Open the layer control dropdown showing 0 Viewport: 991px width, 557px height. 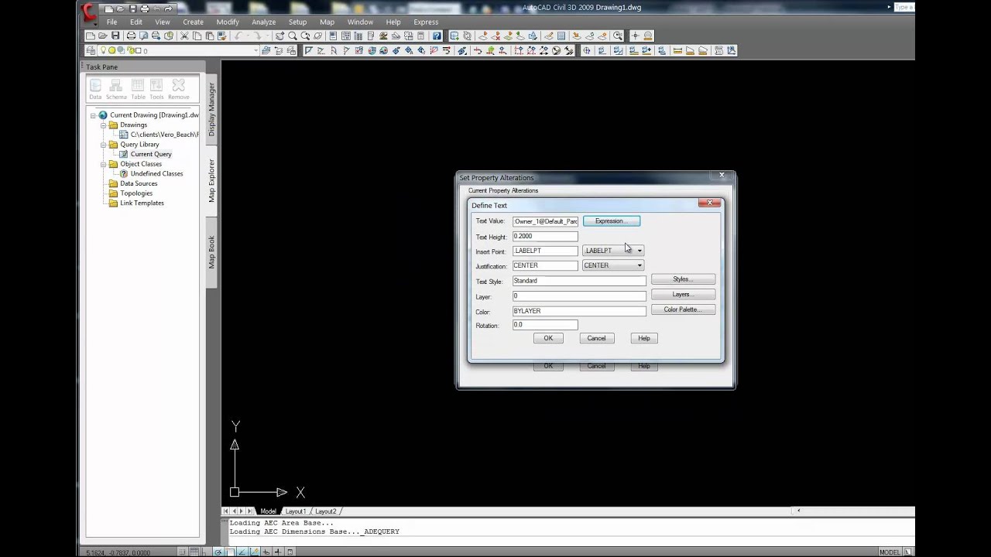coord(177,50)
